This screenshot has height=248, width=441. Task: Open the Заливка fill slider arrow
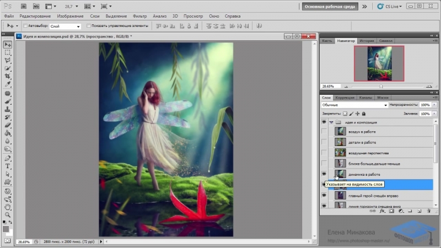coord(434,114)
